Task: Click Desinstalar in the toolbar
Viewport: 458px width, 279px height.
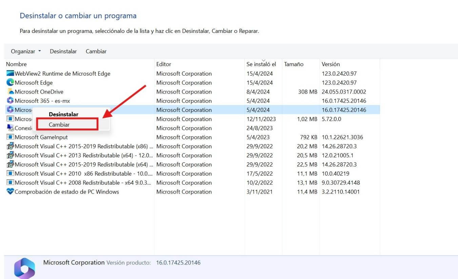Action: 63,51
